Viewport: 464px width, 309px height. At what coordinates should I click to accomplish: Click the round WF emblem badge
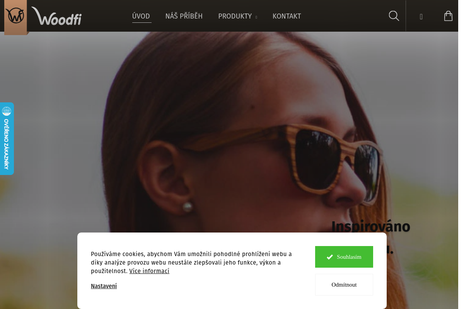[x=15, y=16]
